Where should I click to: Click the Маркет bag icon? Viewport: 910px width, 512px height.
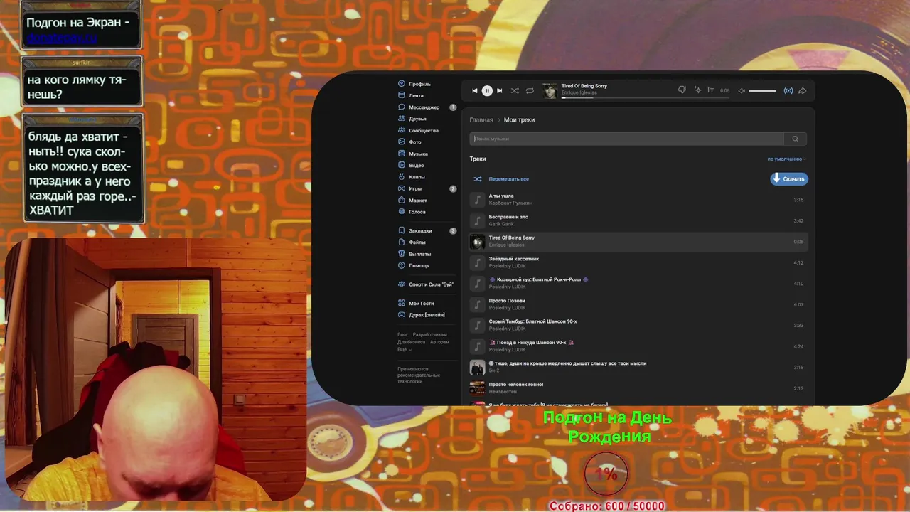(402, 201)
